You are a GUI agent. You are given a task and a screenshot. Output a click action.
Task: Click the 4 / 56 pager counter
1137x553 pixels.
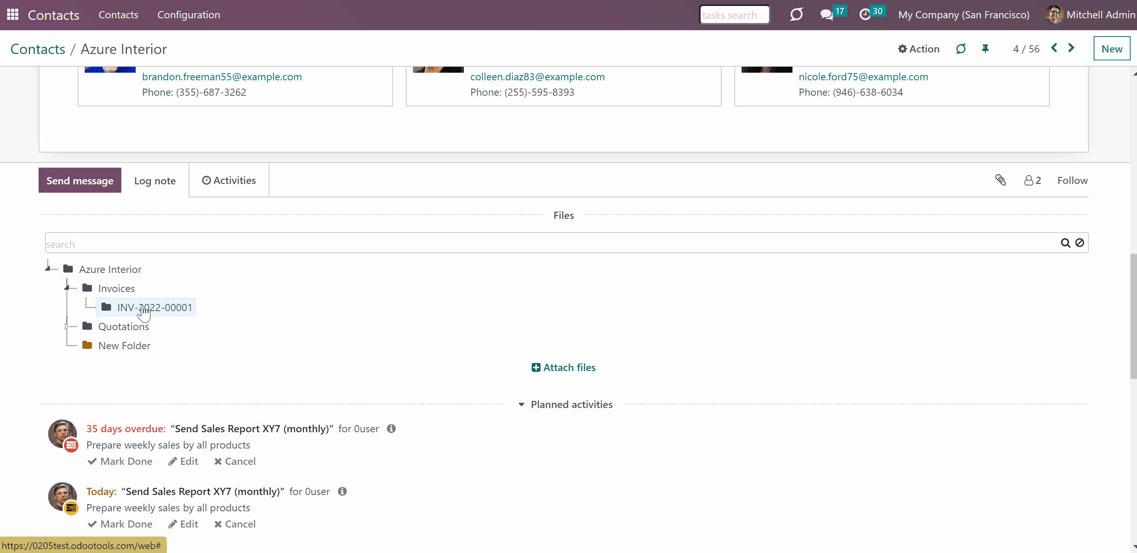point(1026,49)
